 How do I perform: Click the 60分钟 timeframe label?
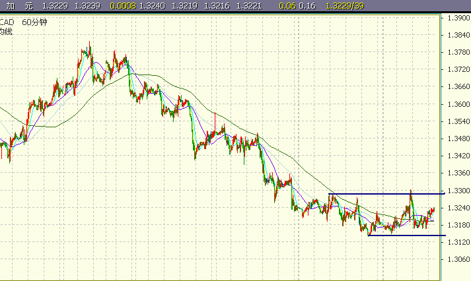[34, 22]
